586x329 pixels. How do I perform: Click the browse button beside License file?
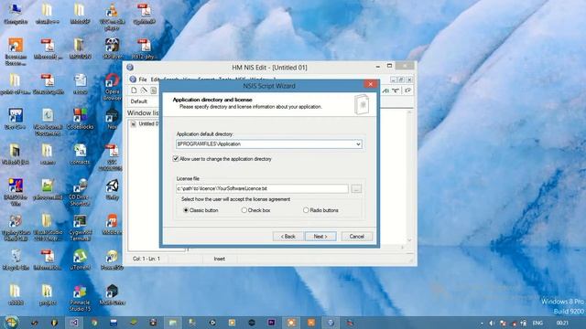(356, 189)
